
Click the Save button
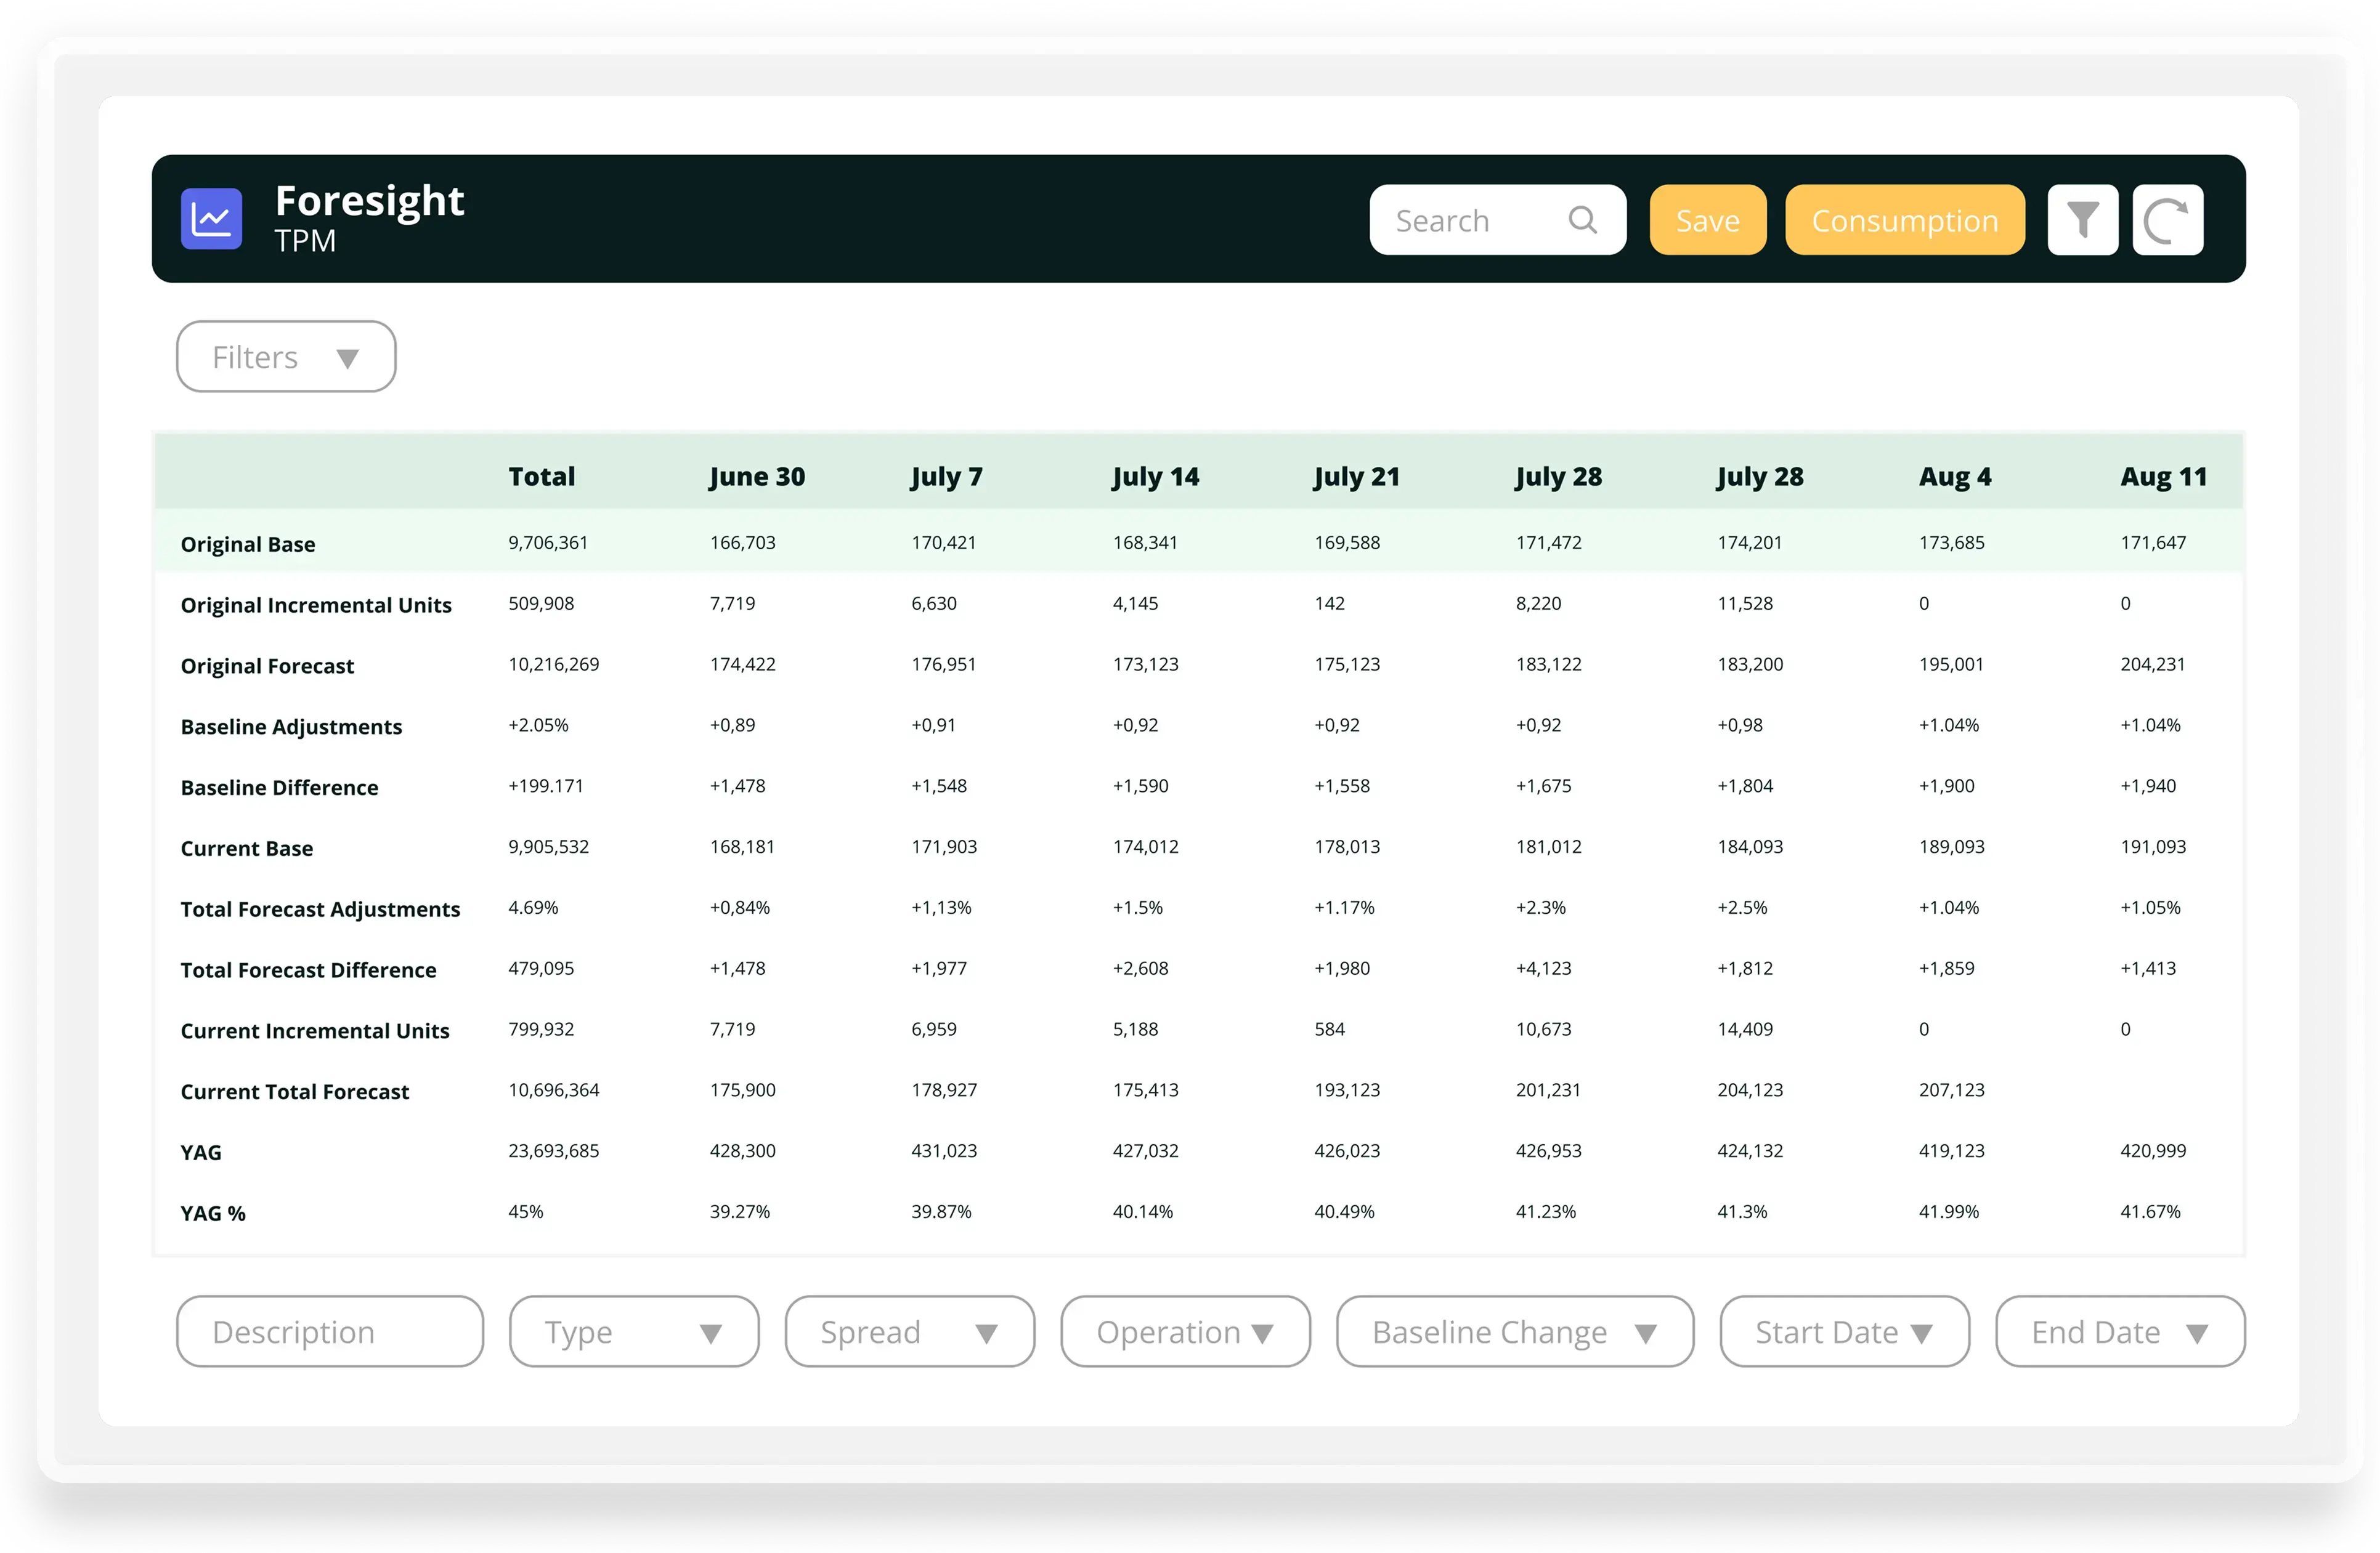[x=1707, y=220]
